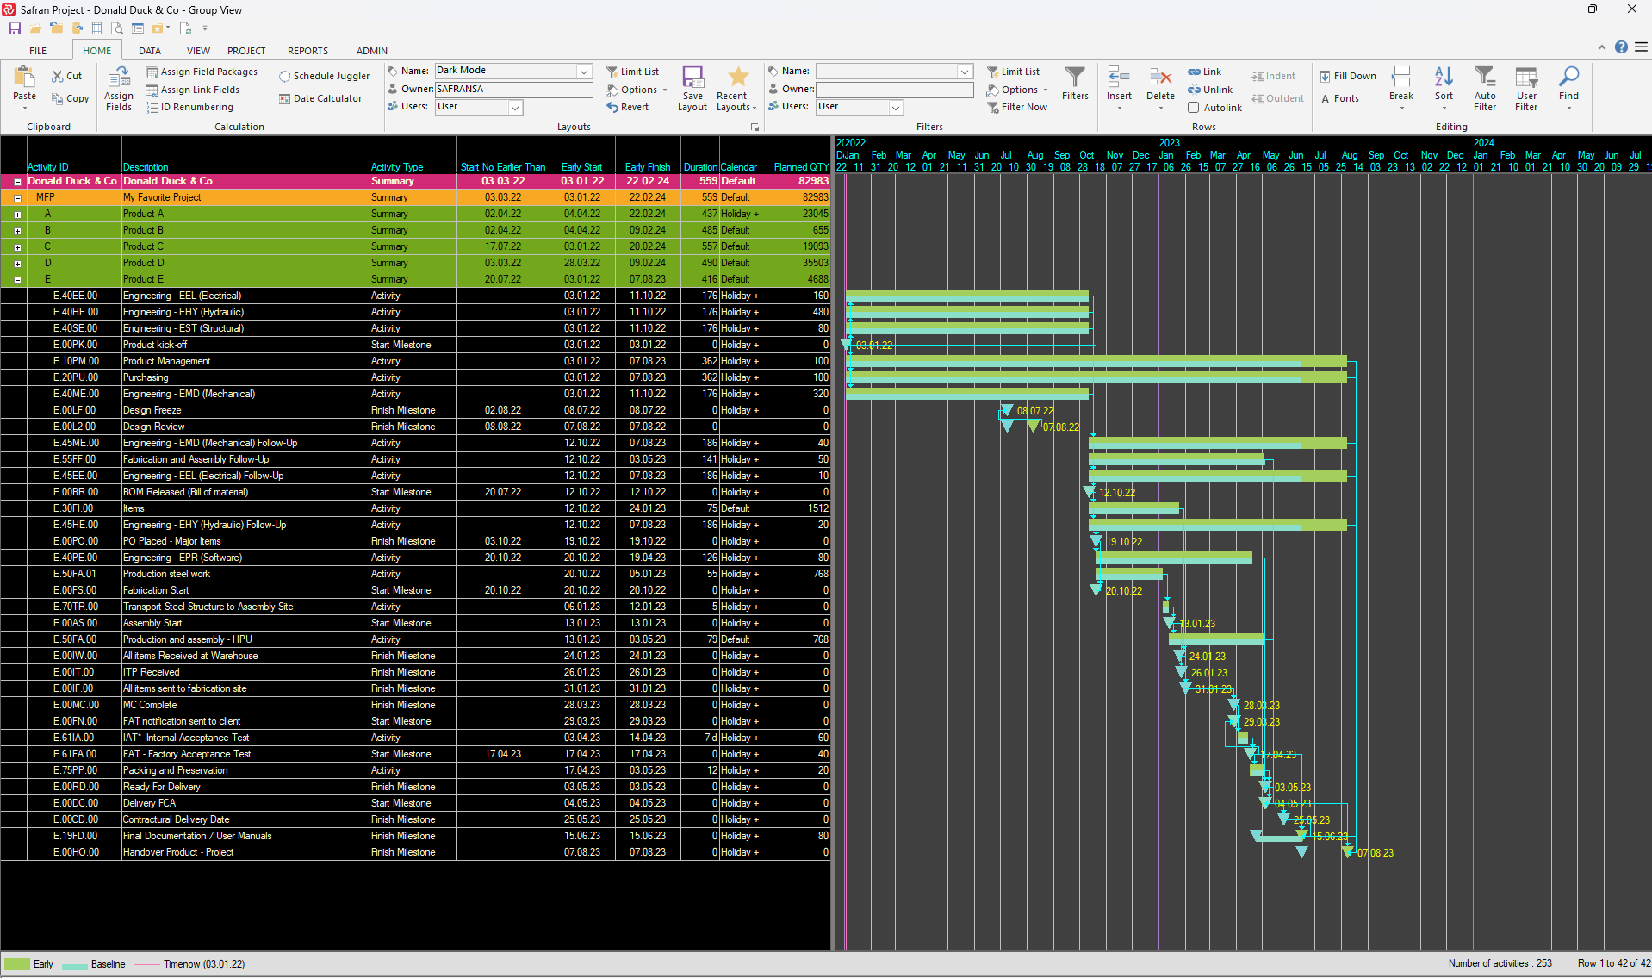This screenshot has height=978, width=1652.
Task: Click Cut in Clipboard group
Action: coord(66,76)
